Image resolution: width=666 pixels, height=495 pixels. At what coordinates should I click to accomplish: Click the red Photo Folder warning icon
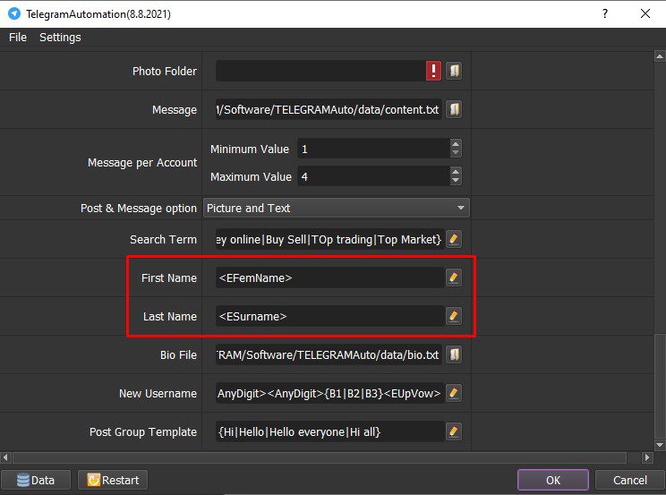(x=433, y=71)
